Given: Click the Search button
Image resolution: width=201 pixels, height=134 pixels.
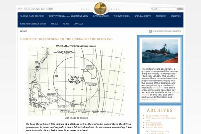Looking at the screenshot, I should pyautogui.click(x=180, y=9).
